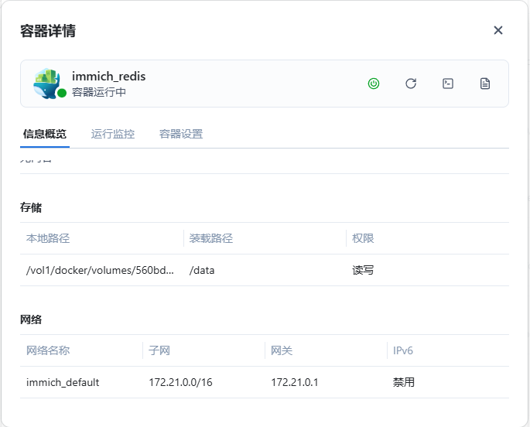530x427 pixels.
Task: View the container logs
Action: point(485,84)
